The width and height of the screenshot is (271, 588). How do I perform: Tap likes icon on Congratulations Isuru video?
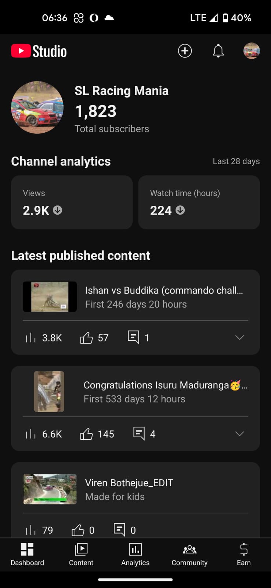point(86,434)
